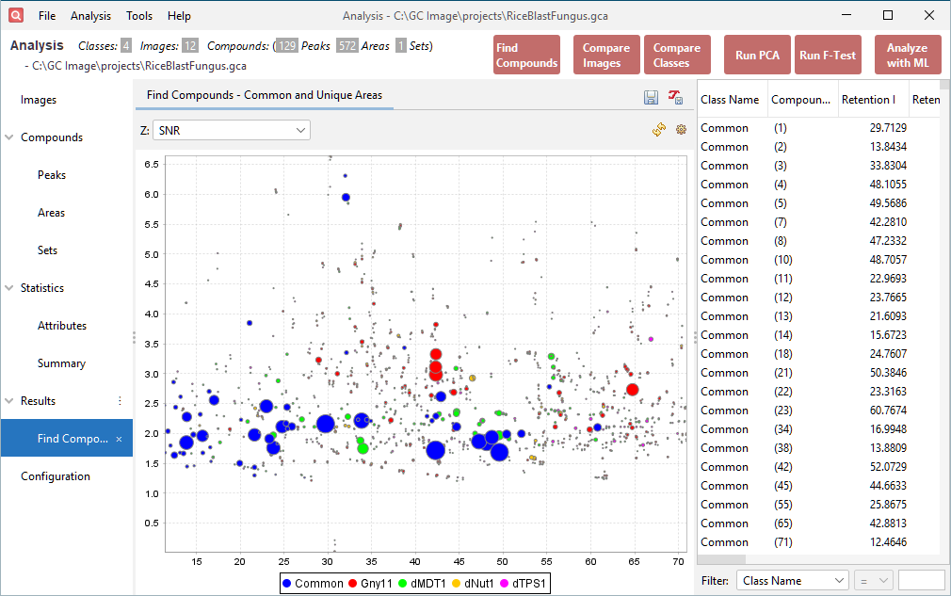Click inside the filter value input field
This screenshot has width=951, height=596.
pos(921,580)
